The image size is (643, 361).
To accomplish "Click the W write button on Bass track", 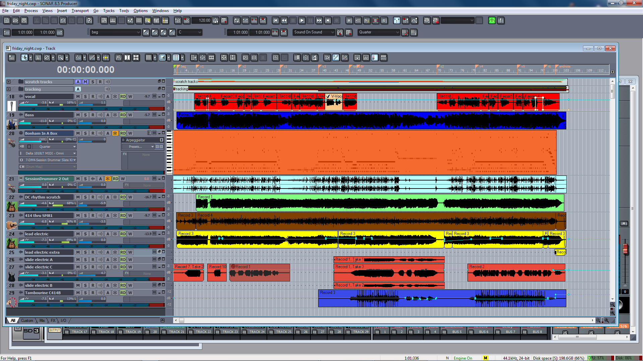I will (x=130, y=115).
